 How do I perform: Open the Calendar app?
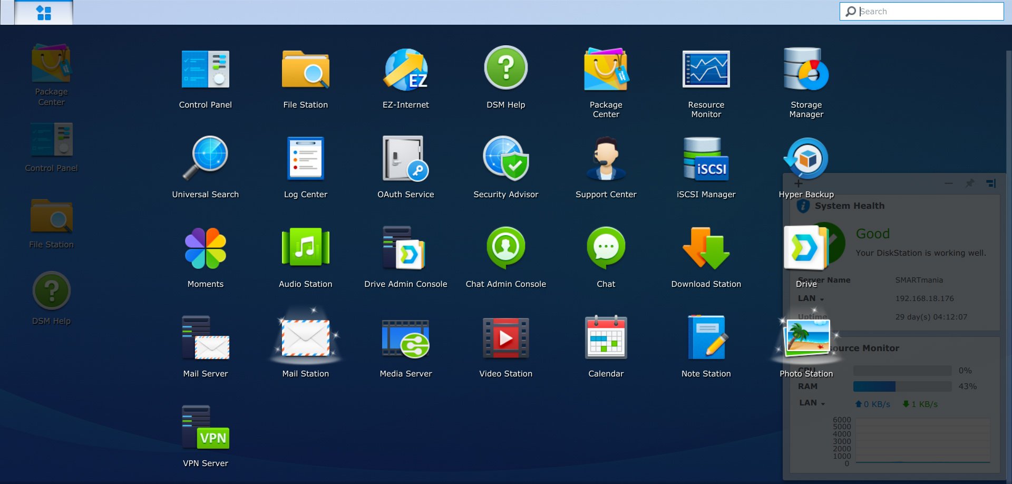(x=606, y=337)
